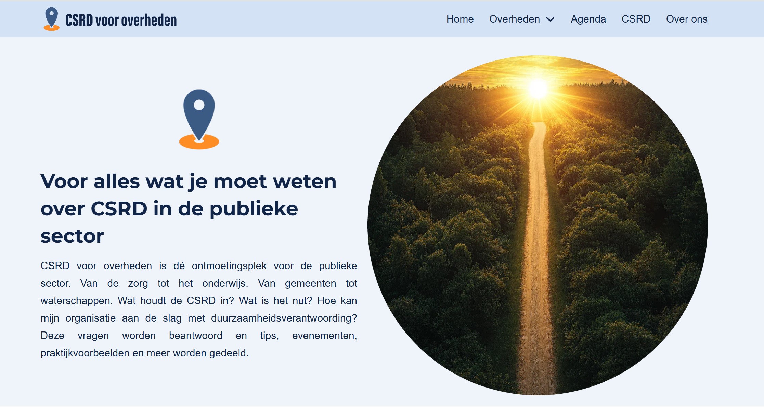Click the 'CSRD voor overheden' logo text
The image size is (764, 407).
121,21
